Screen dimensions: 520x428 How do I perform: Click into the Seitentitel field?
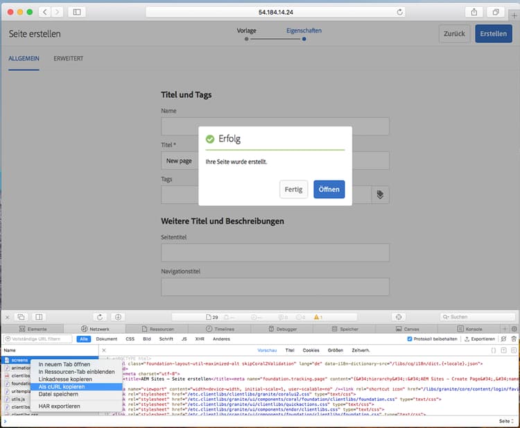(275, 252)
